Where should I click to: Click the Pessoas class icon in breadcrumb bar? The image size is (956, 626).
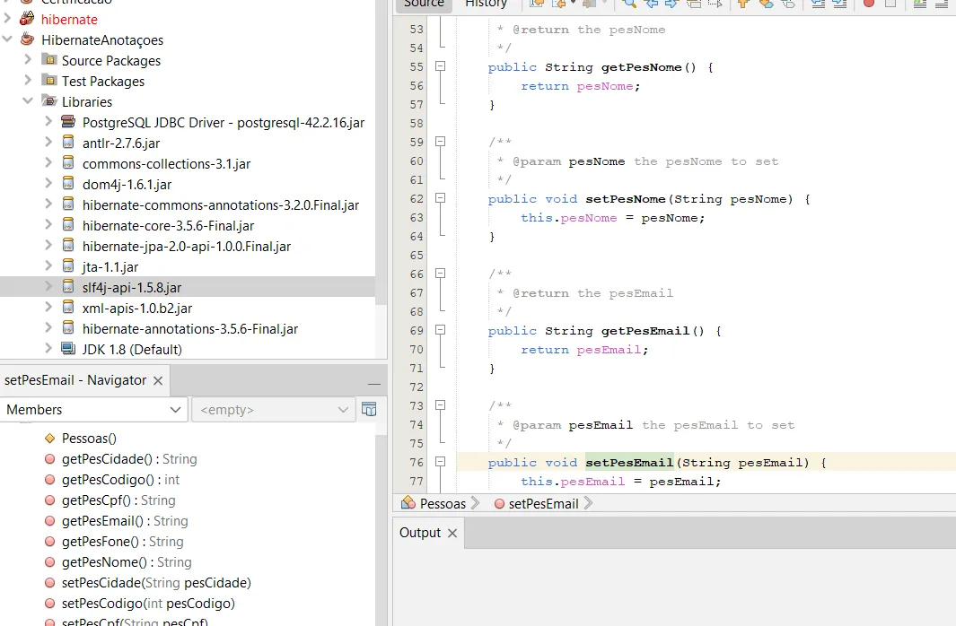(x=408, y=503)
